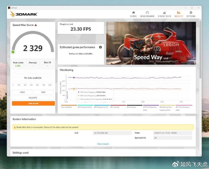Viewport: 209px width, 169px height.
Task: Toggle the GPU Temperature legend entry
Action: tap(102, 106)
